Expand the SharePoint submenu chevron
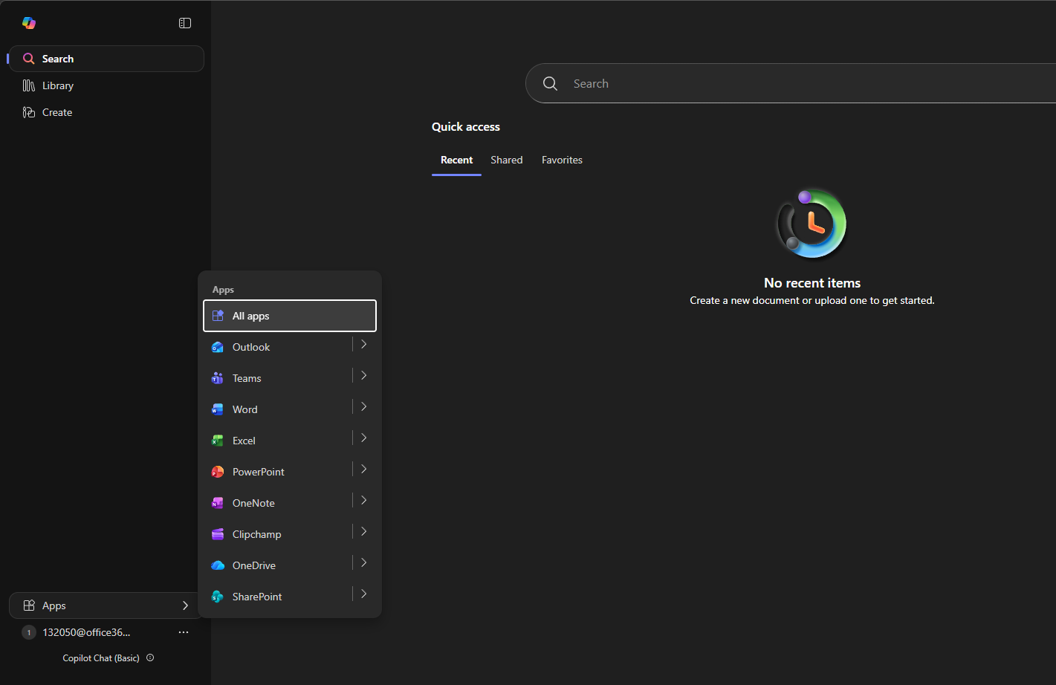 point(364,594)
